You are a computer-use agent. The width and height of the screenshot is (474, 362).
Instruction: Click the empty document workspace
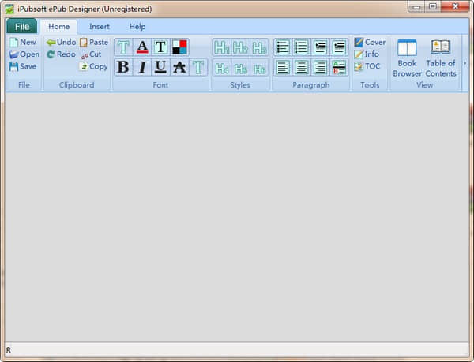(237, 217)
